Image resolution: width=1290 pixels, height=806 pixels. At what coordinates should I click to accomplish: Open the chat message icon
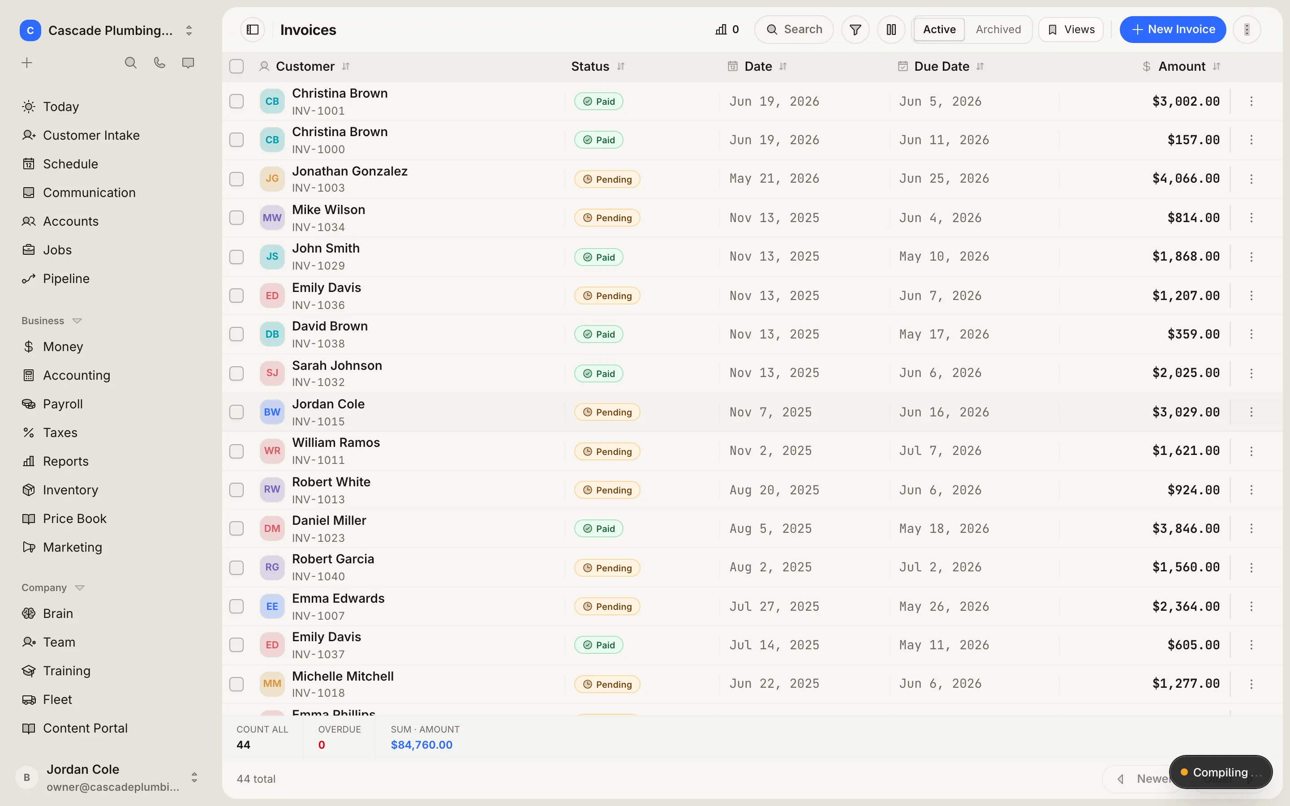coord(188,63)
